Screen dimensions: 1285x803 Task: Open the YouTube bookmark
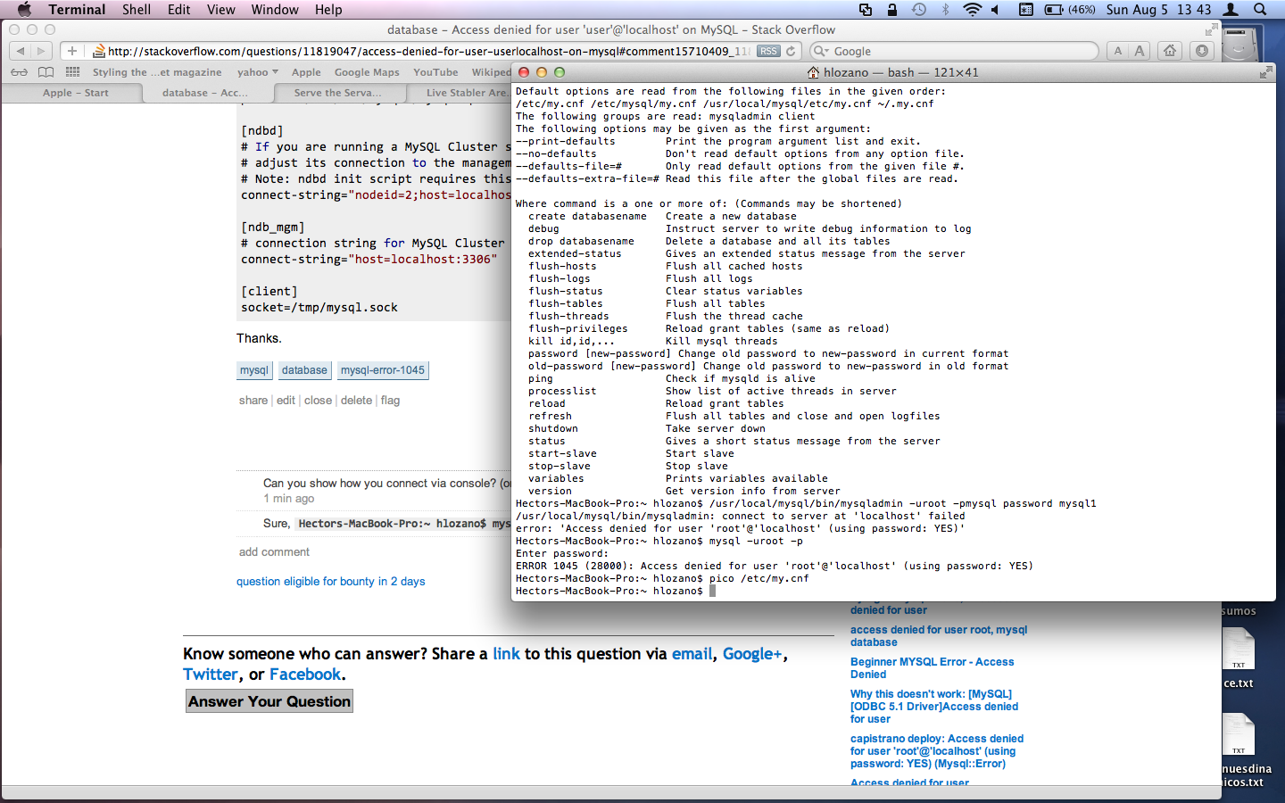coord(435,72)
